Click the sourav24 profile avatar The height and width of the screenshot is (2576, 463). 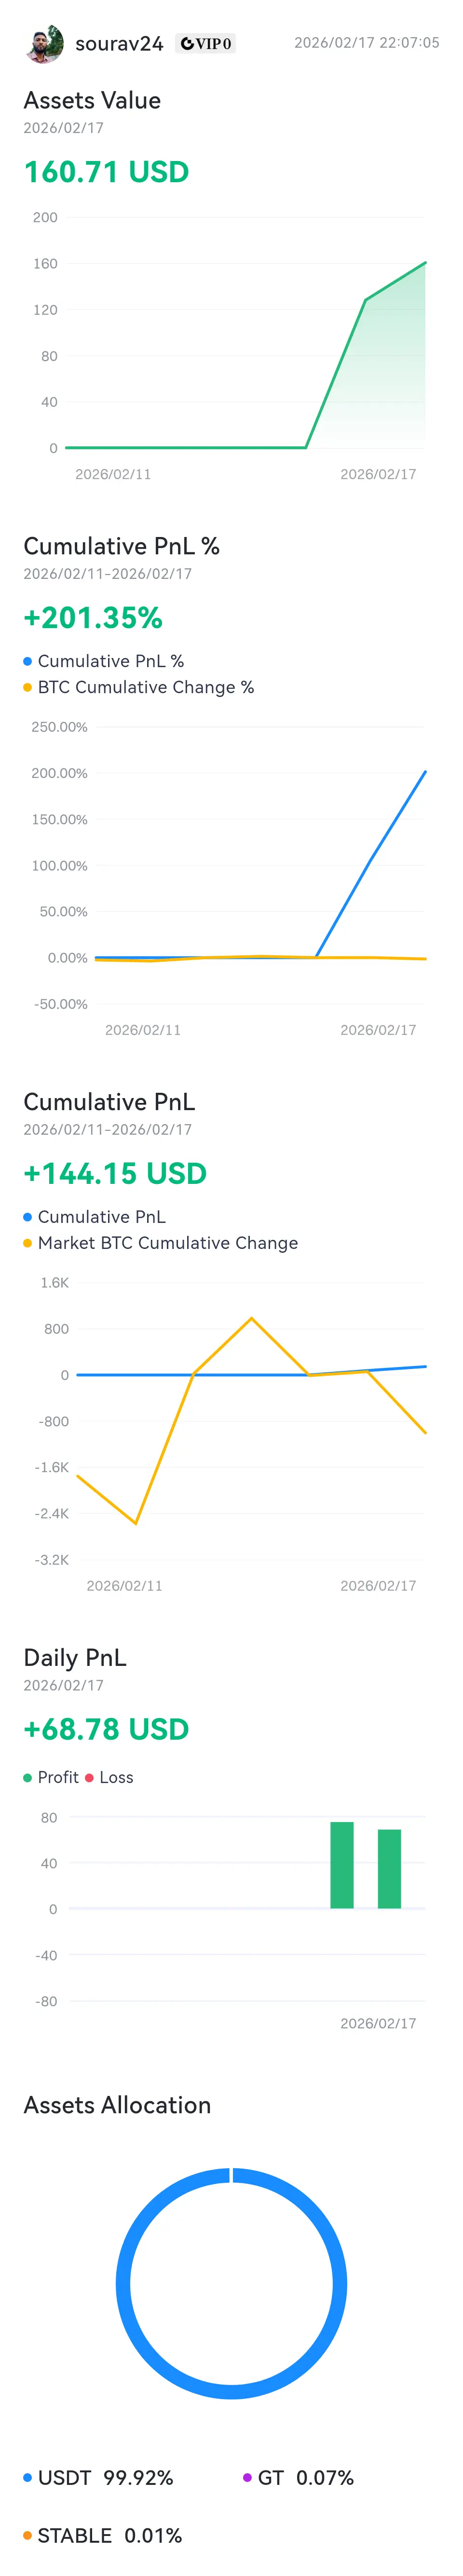44,44
